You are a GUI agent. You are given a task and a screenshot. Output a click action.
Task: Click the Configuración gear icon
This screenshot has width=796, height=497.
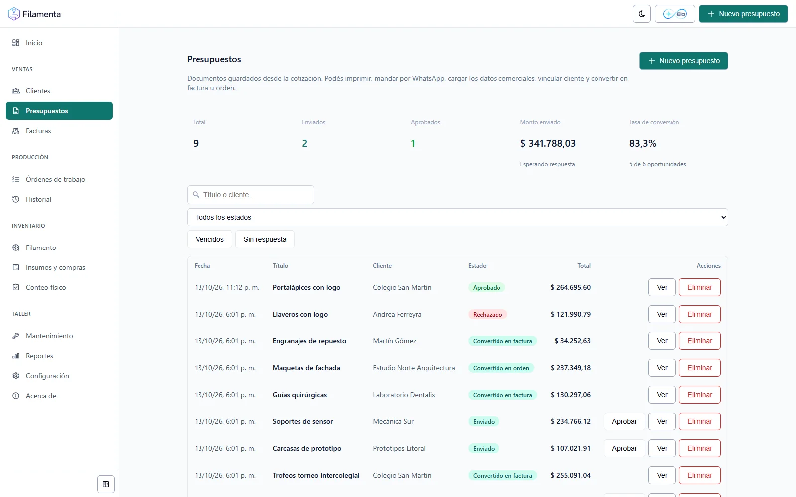(x=16, y=376)
